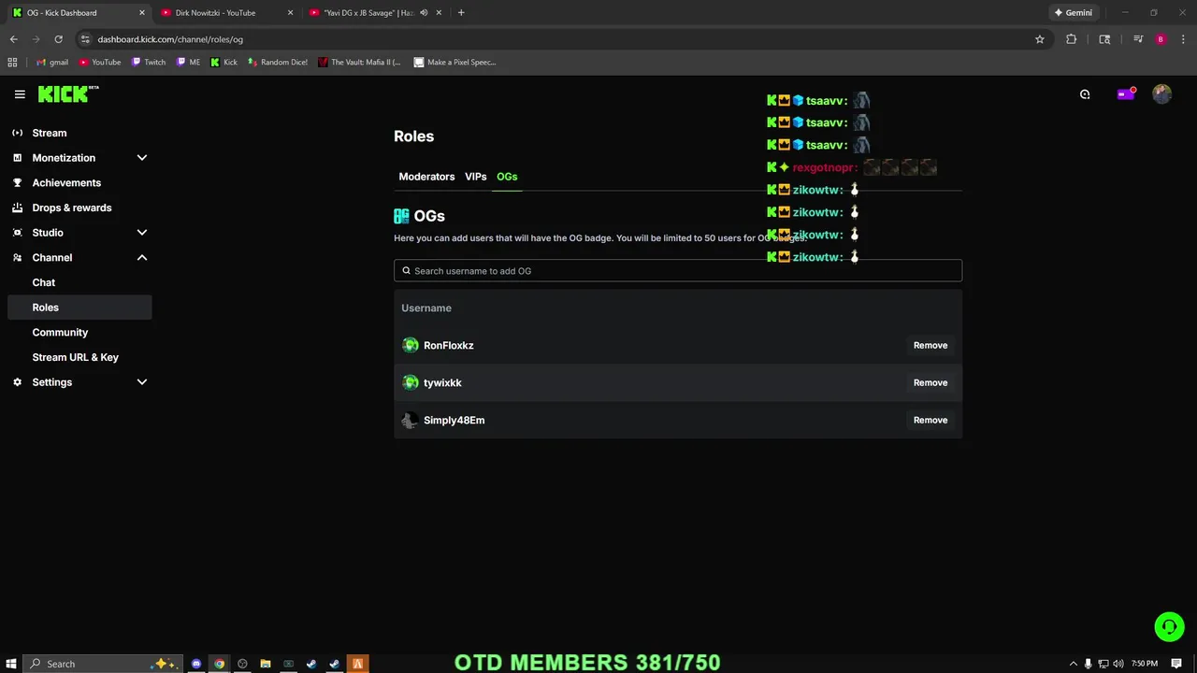The image size is (1197, 673).
Task: Open Stream URL & Key page
Action: click(x=76, y=357)
